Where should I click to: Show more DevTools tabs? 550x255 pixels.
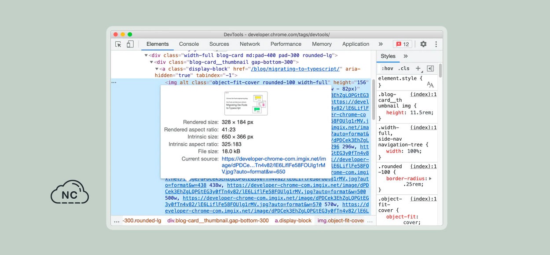pyautogui.click(x=381, y=44)
